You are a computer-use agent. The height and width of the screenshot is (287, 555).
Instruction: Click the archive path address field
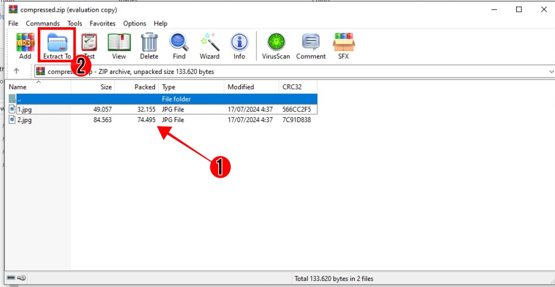click(295, 72)
